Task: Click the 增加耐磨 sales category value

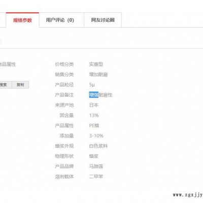Action: [98, 75]
